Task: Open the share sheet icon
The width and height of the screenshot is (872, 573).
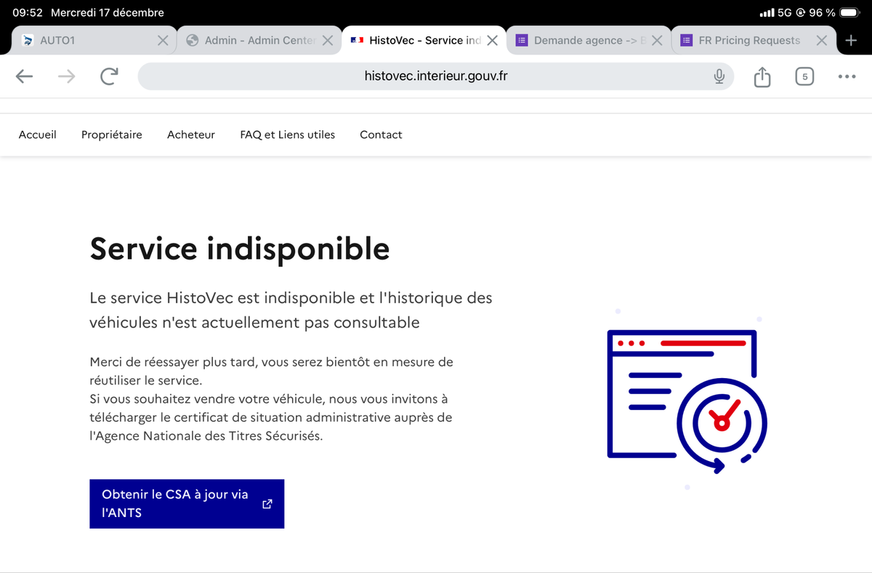Action: coord(762,76)
